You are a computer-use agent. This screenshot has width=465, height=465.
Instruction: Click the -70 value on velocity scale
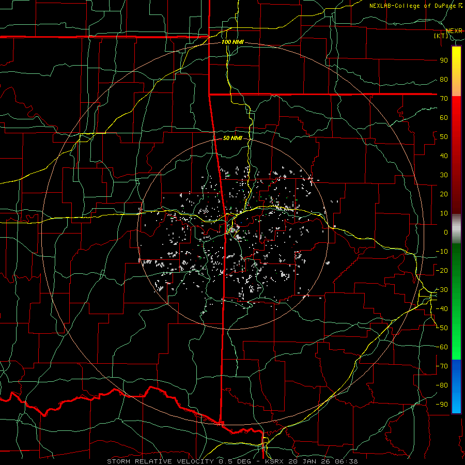[x=442, y=366]
